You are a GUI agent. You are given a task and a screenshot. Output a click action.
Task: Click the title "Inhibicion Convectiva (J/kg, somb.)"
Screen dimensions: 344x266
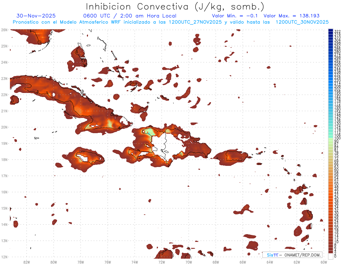coord(175,7)
